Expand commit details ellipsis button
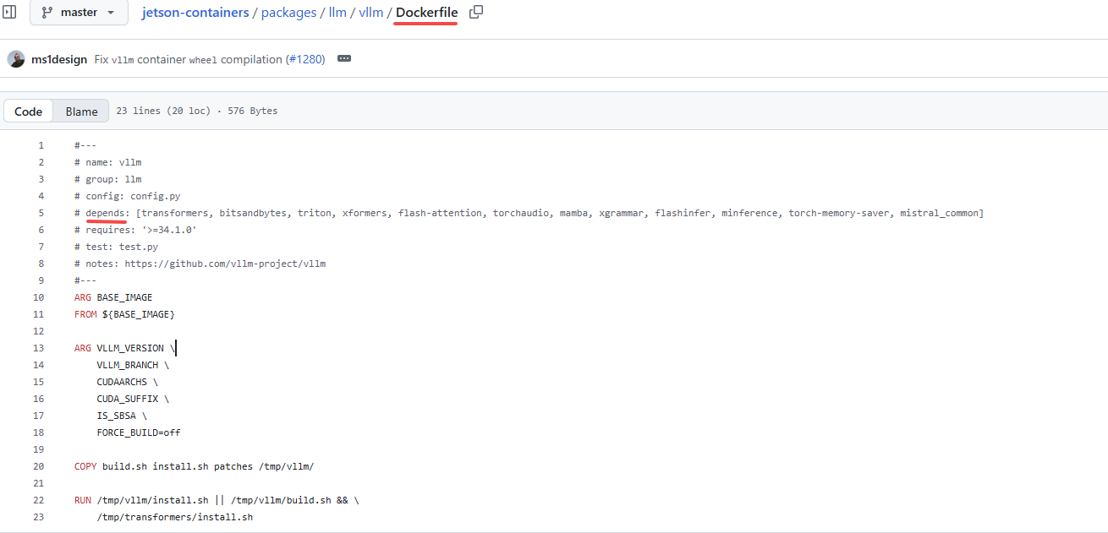Image resolution: width=1108 pixels, height=533 pixels. point(343,59)
